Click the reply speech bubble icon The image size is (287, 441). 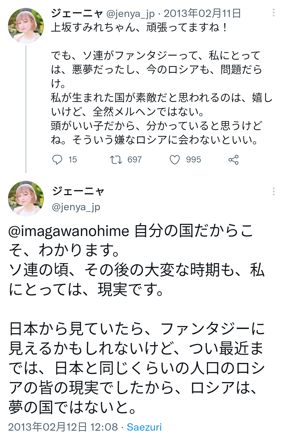(57, 160)
